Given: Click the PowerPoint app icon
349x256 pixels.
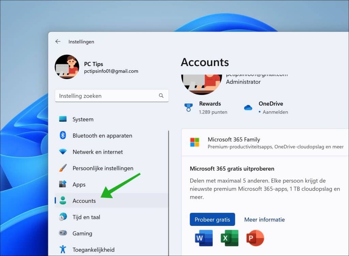Looking at the screenshot, I should pyautogui.click(x=255, y=238).
